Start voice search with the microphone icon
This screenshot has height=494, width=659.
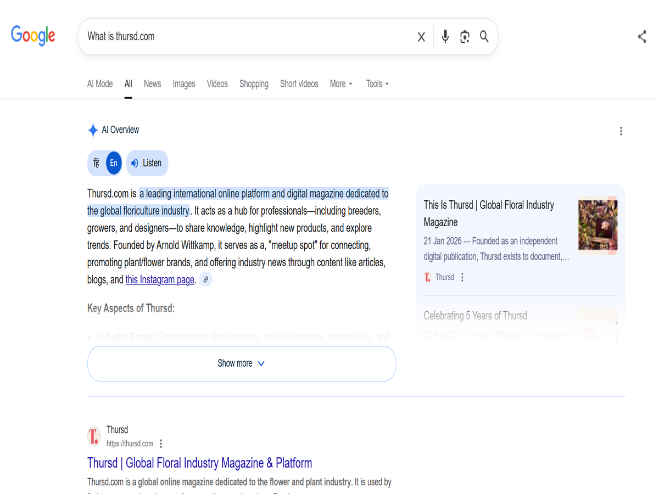click(445, 36)
